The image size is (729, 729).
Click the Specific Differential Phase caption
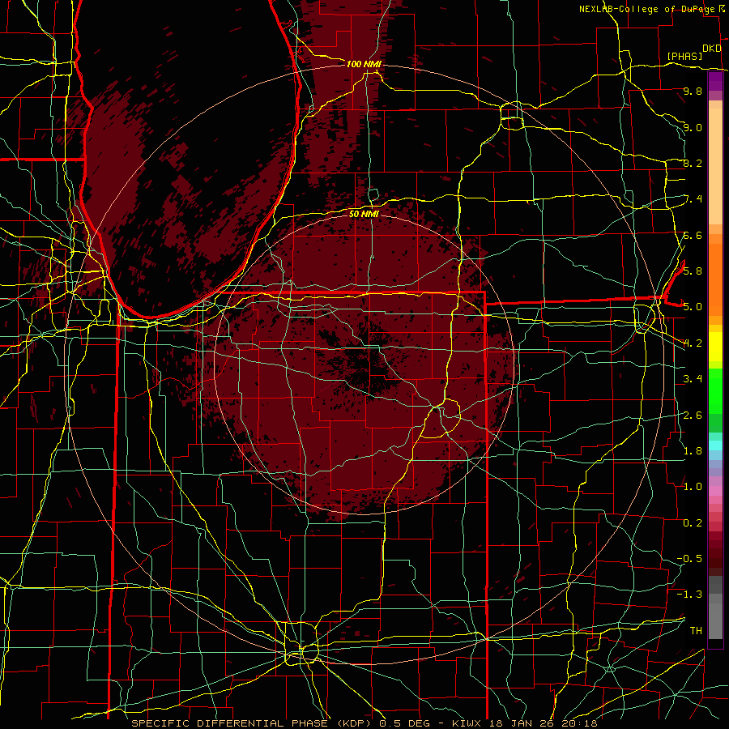[x=364, y=723]
